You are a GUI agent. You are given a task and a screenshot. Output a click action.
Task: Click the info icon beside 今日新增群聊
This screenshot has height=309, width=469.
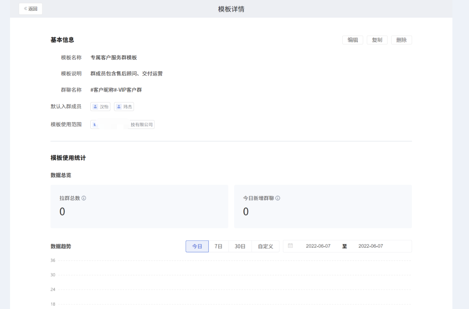[x=278, y=198]
